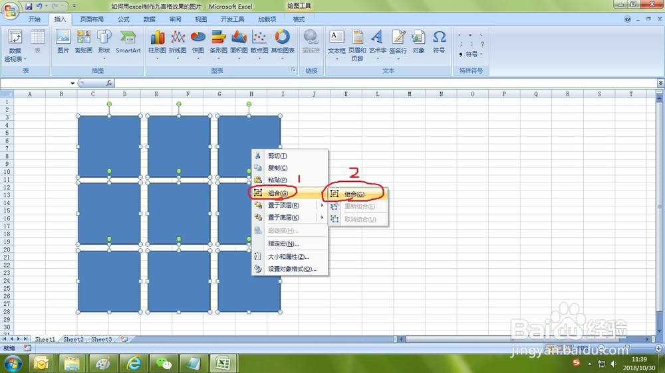Insert a text box (文本框)
Viewport: 665px width, 373px height.
tap(336, 44)
